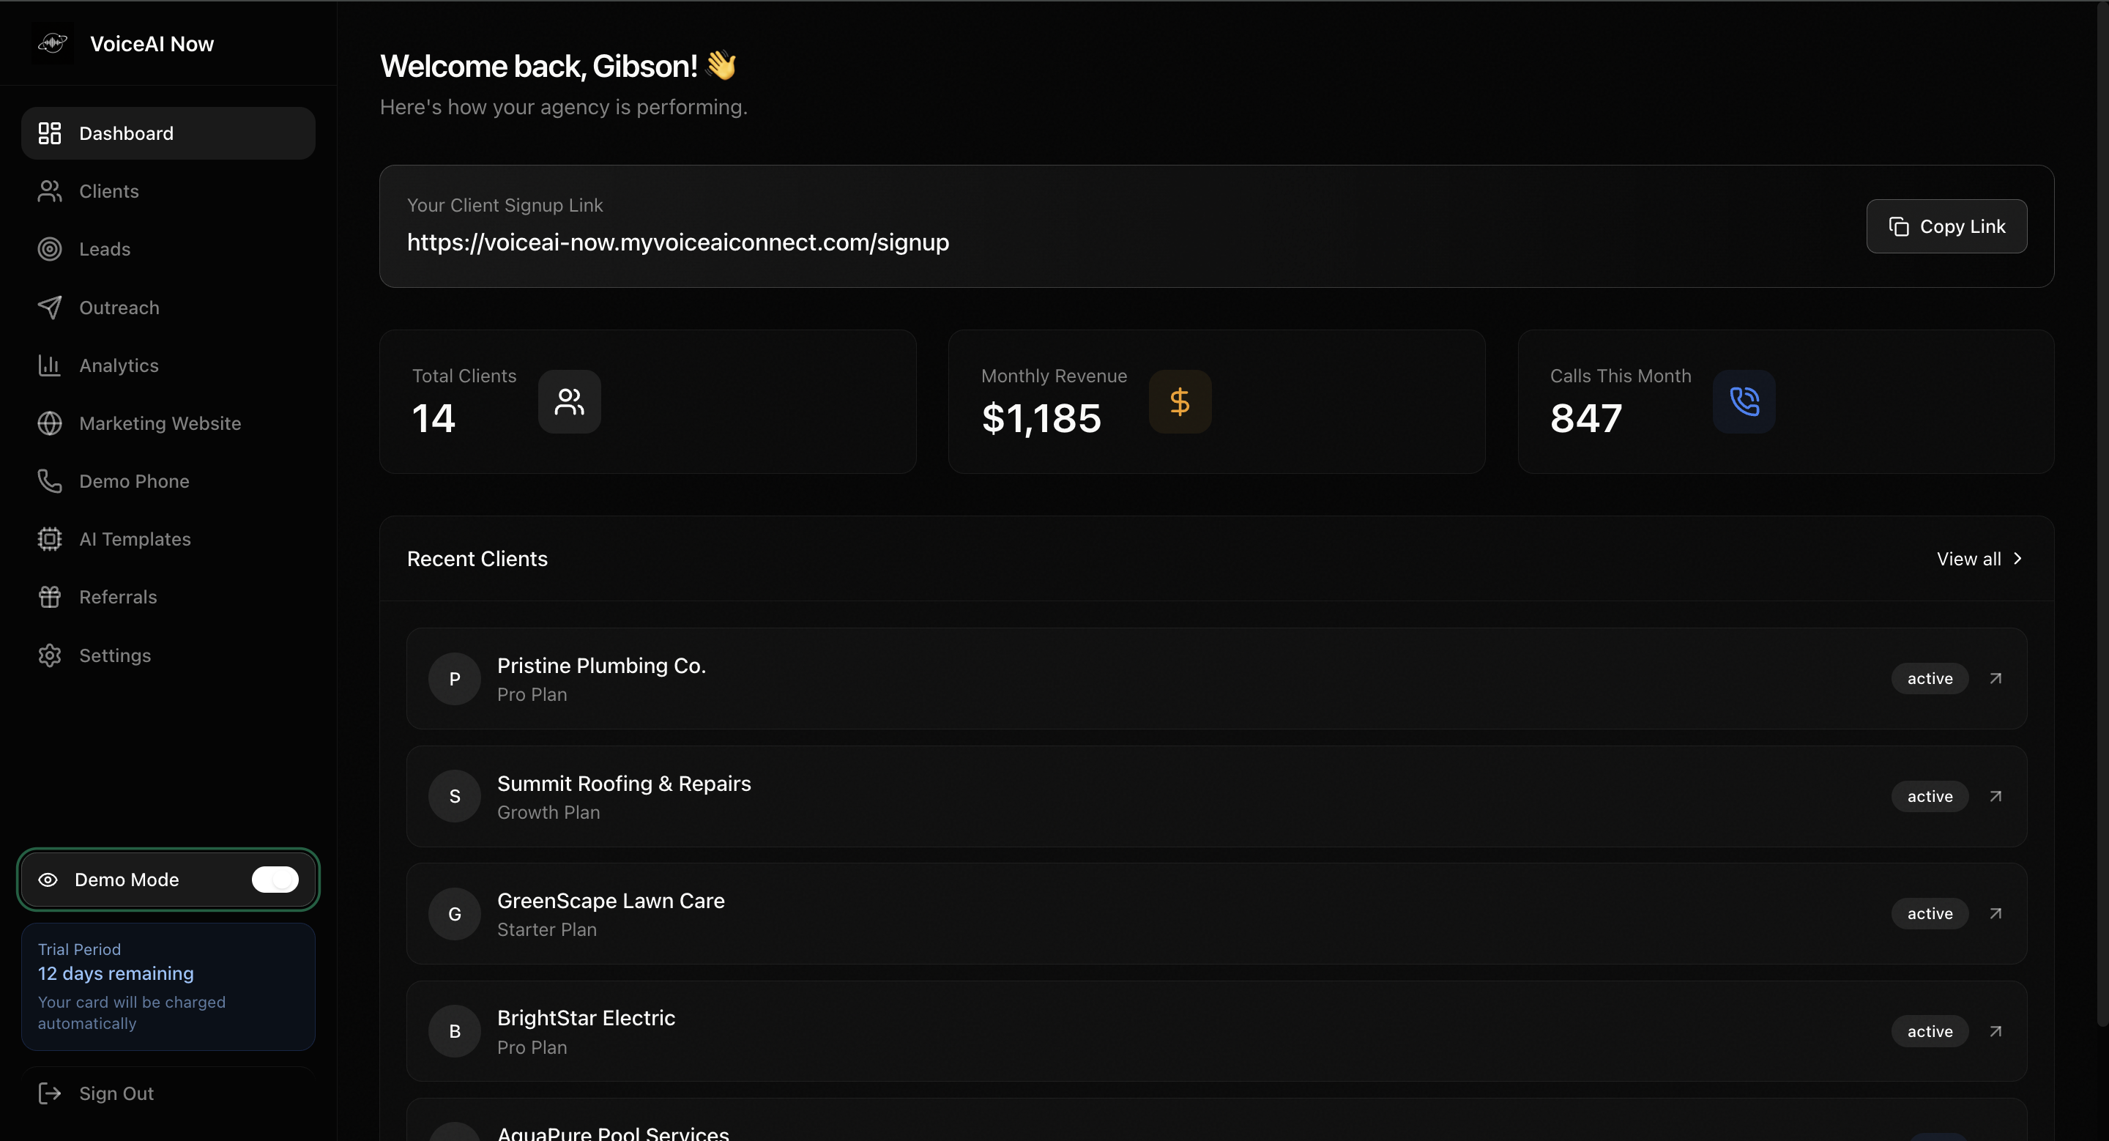Screen dimensions: 2109x1141
Task: Open Summit Roofing & Repairs arrow link
Action: point(1995,795)
